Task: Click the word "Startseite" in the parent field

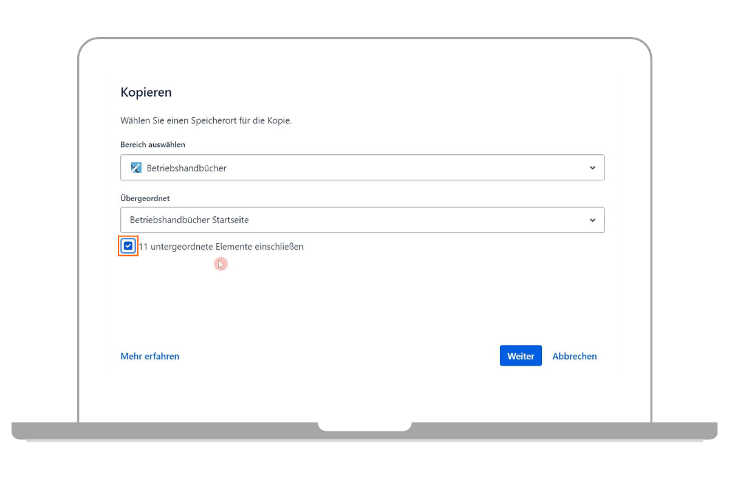Action: click(230, 220)
